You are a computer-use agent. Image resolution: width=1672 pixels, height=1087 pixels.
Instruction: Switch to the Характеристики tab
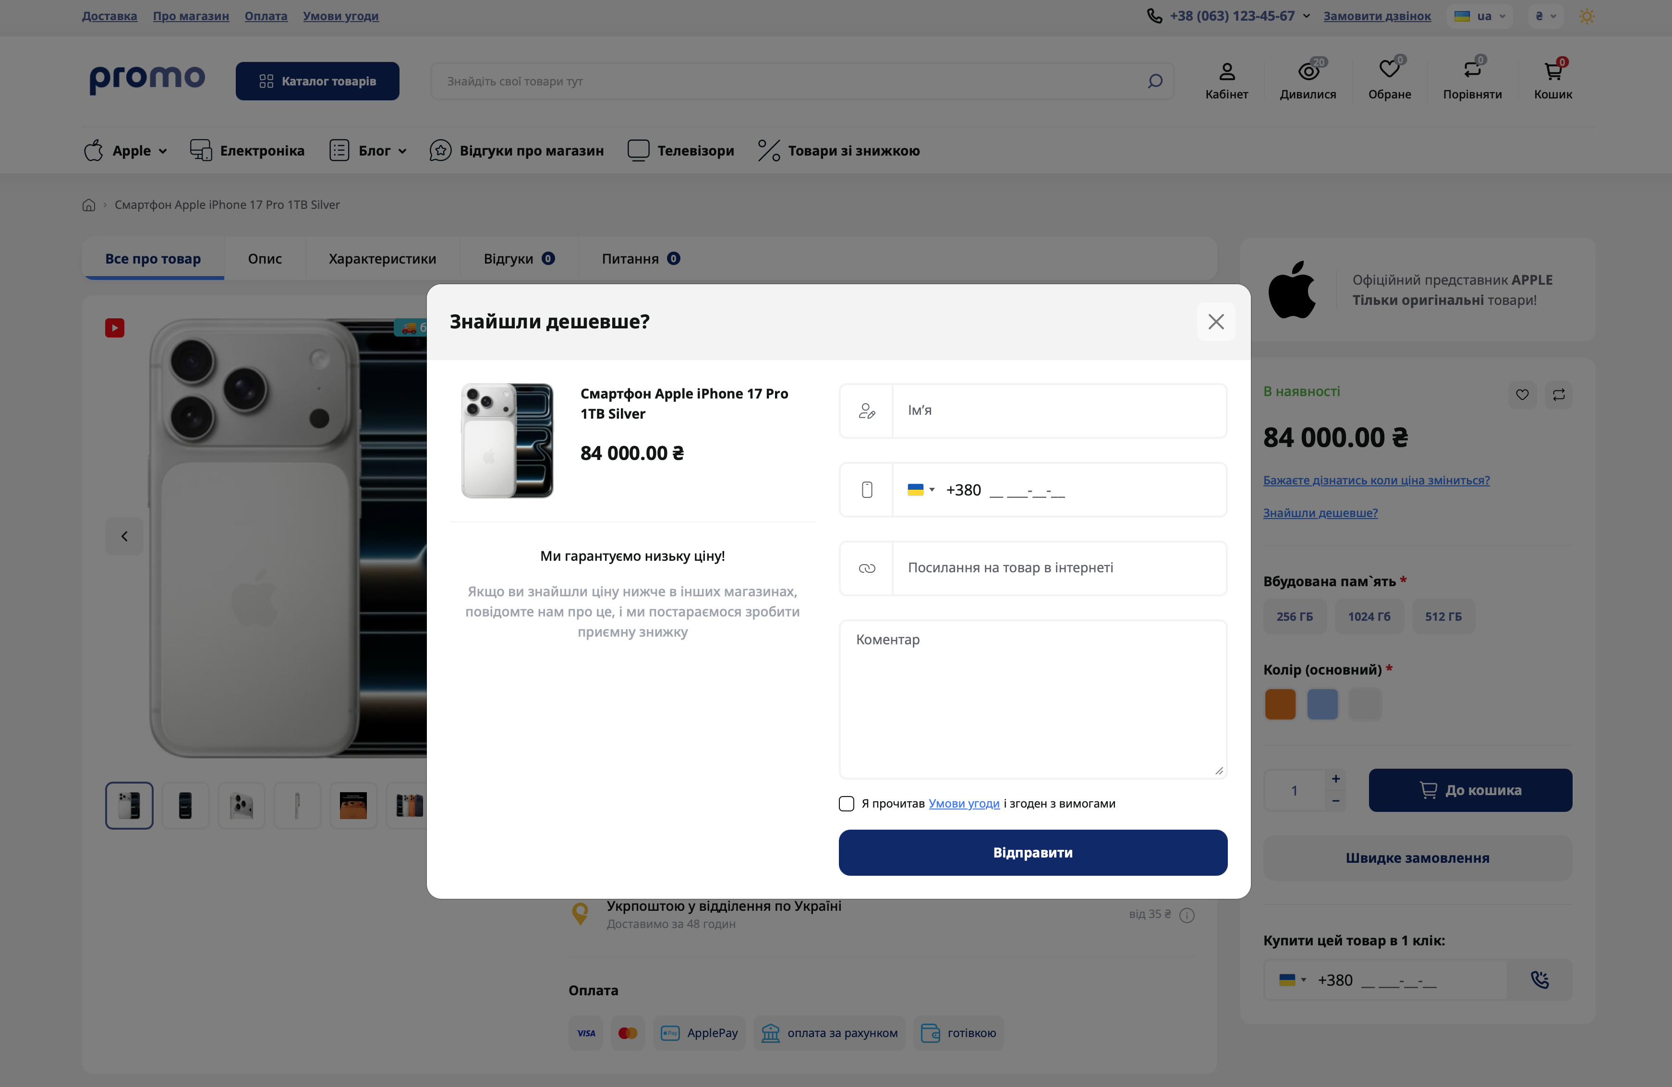382,259
